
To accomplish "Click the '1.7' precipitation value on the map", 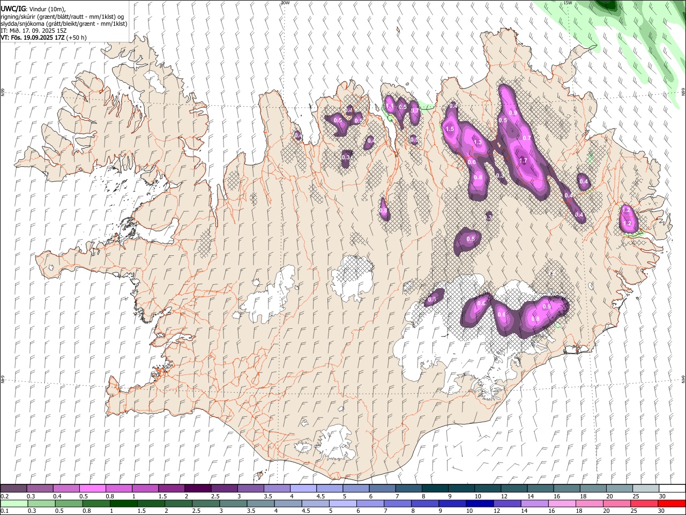I will pos(523,160).
